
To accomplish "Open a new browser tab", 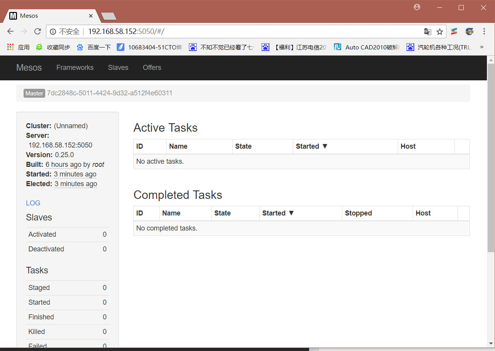I will [109, 16].
